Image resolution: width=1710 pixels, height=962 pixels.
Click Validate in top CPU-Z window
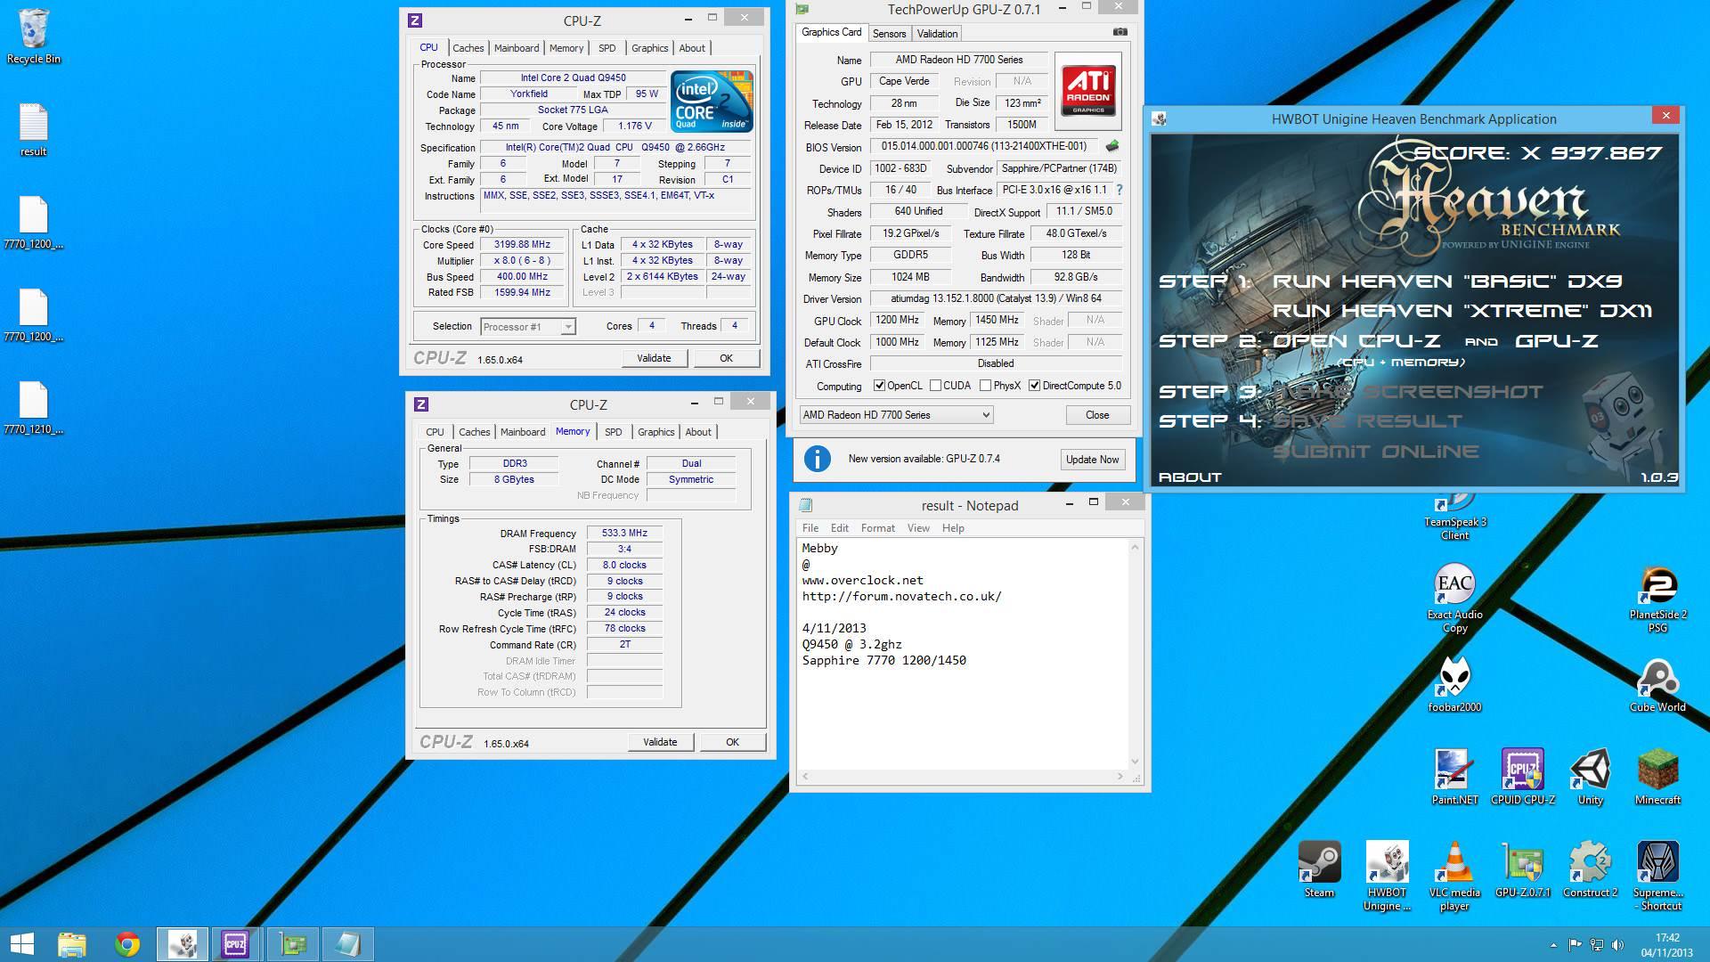click(654, 358)
